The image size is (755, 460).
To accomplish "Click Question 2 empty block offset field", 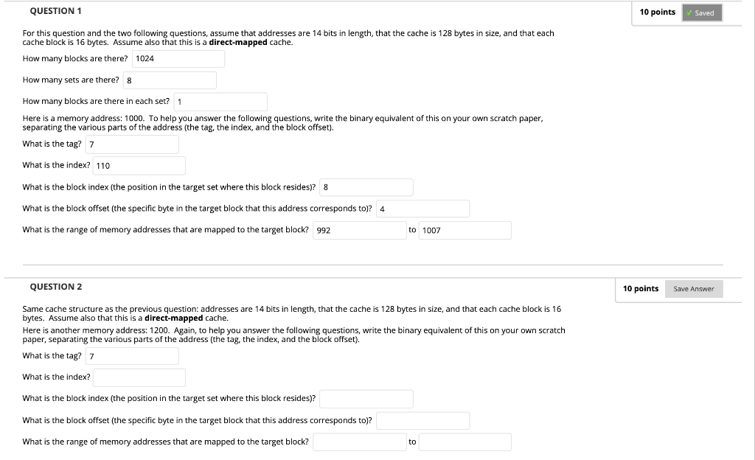I will tap(422, 420).
